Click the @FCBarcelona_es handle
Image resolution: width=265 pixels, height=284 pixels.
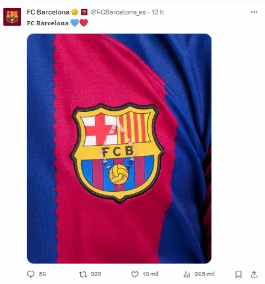[x=118, y=12]
